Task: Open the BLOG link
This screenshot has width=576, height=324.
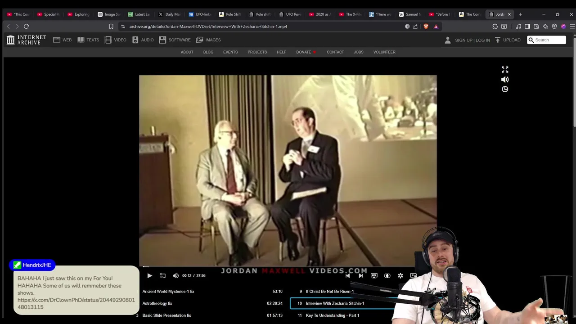Action: (x=208, y=52)
